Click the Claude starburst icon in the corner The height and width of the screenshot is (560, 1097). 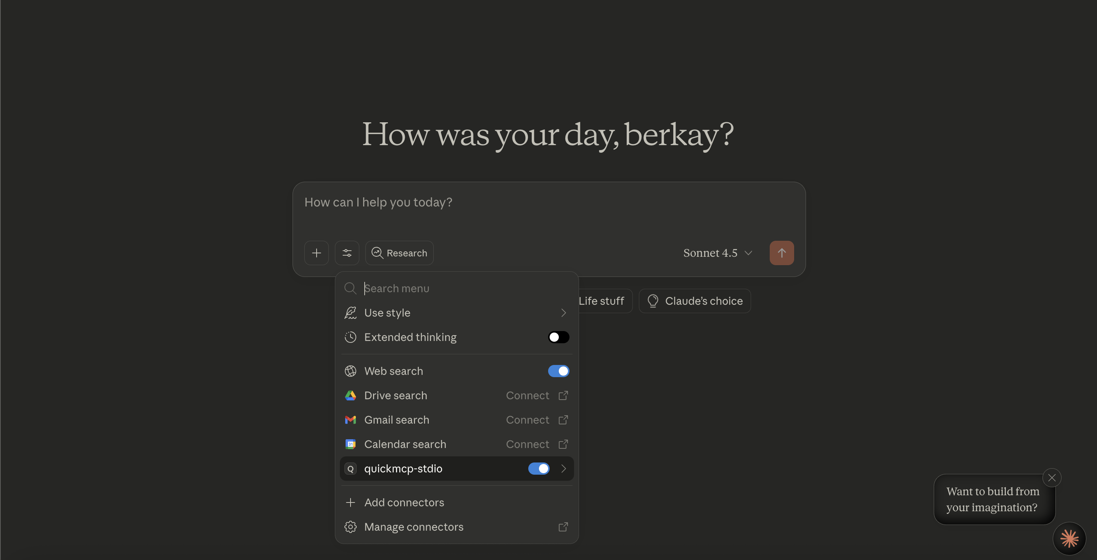click(x=1069, y=539)
